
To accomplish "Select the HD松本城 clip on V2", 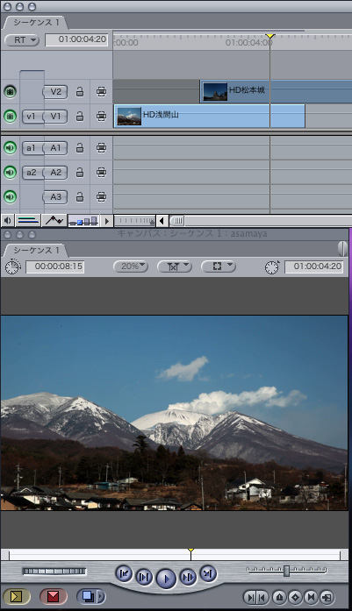I will [x=276, y=91].
